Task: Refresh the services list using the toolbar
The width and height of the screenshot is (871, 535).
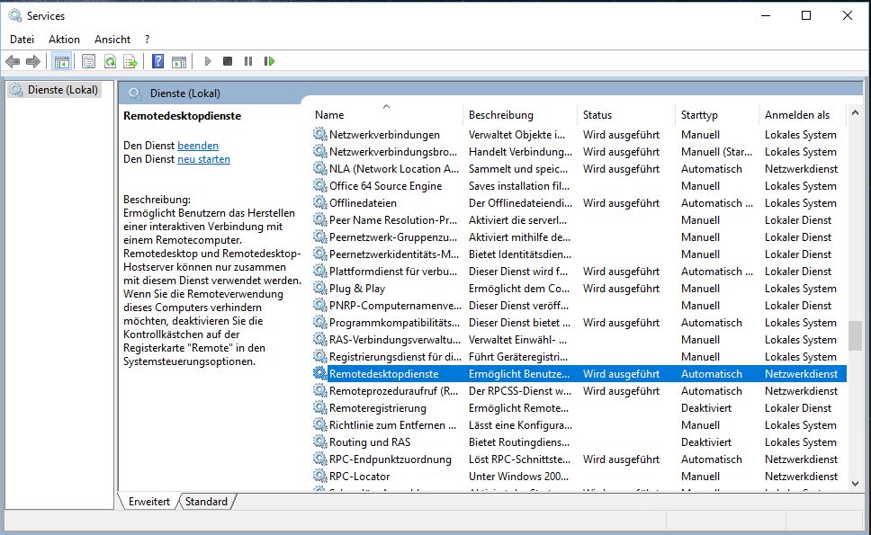Action: tap(110, 61)
